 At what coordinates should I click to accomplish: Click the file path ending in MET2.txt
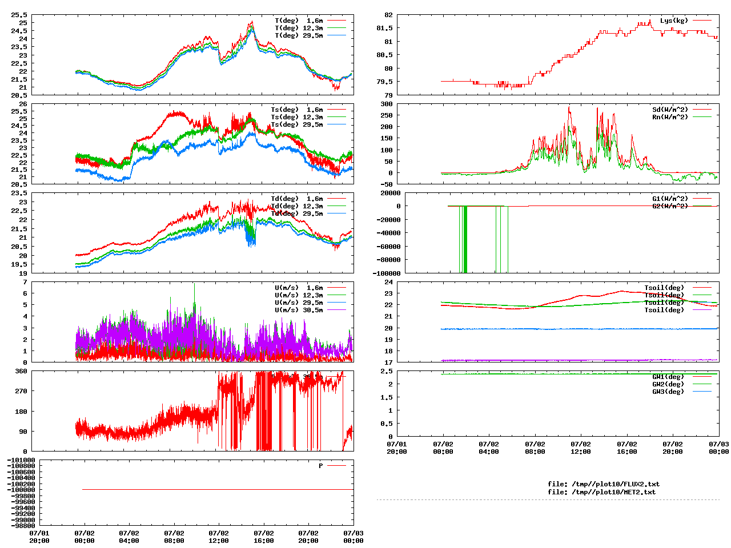pyautogui.click(x=613, y=491)
